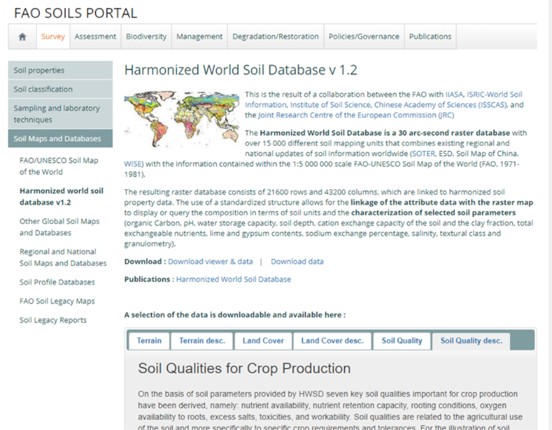The width and height of the screenshot is (552, 430).
Task: Open FAO Soil Legacy Maps
Action: (x=57, y=301)
